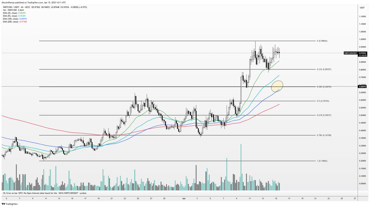370x207 pixels.
Task: Select the yellow ellipse drawing on the chart
Action: tap(277, 86)
